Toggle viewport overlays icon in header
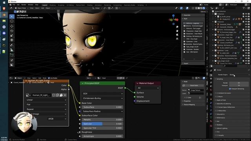Viewport: 251px width, 141px height. point(187,8)
